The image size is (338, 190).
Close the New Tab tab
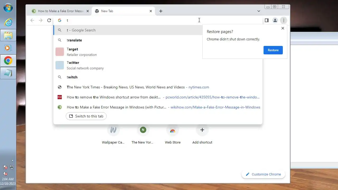(x=151, y=11)
